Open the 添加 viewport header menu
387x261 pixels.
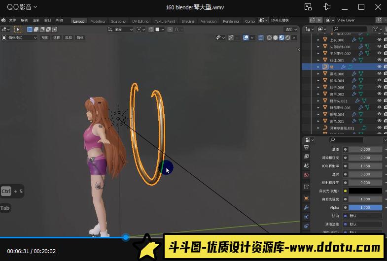coord(68,38)
